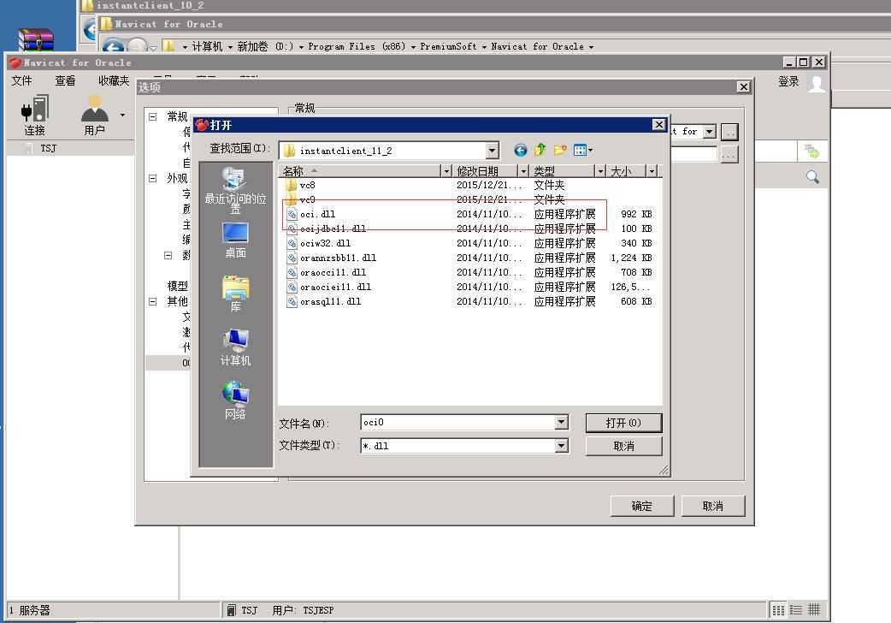Go up one folder level icon
Viewport: 891px width, 623px height.
click(540, 150)
